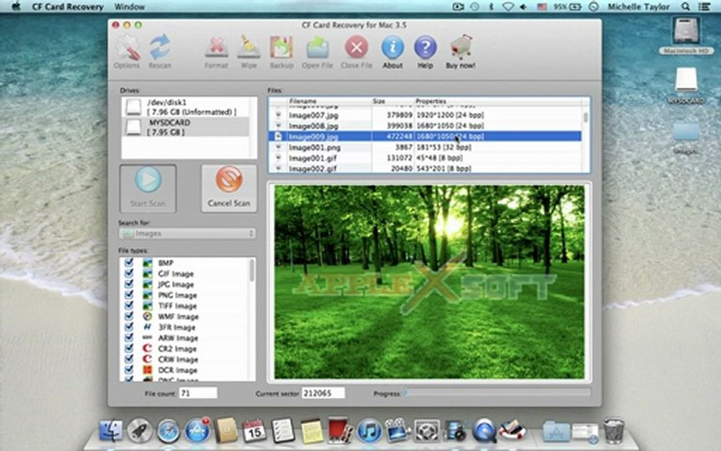721x451 pixels.
Task: Open the Images folder on desktop
Action: 685,137
